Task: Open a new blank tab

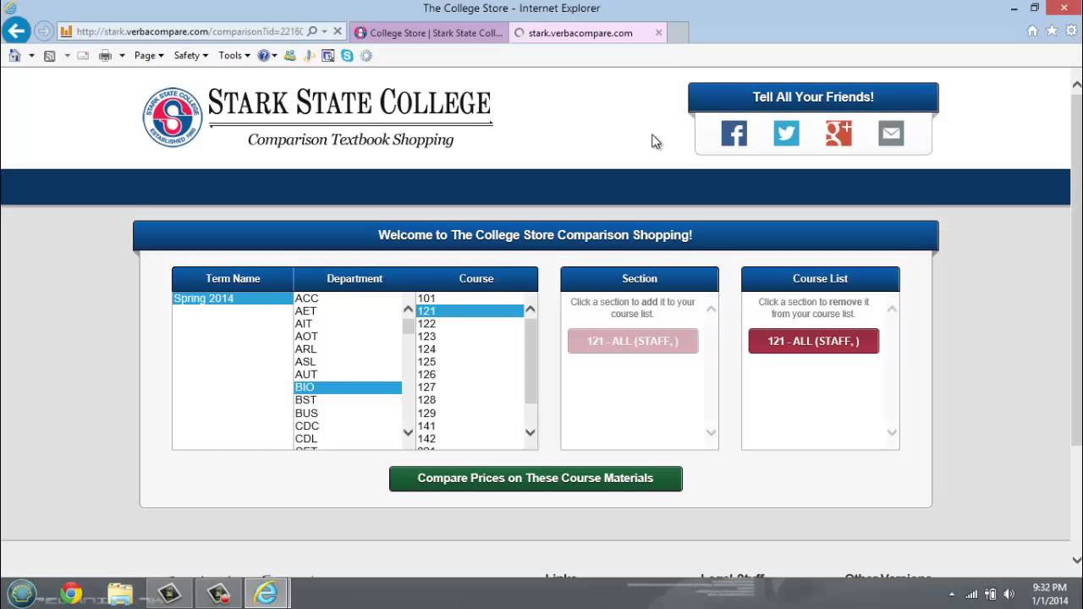Action: [x=679, y=33]
